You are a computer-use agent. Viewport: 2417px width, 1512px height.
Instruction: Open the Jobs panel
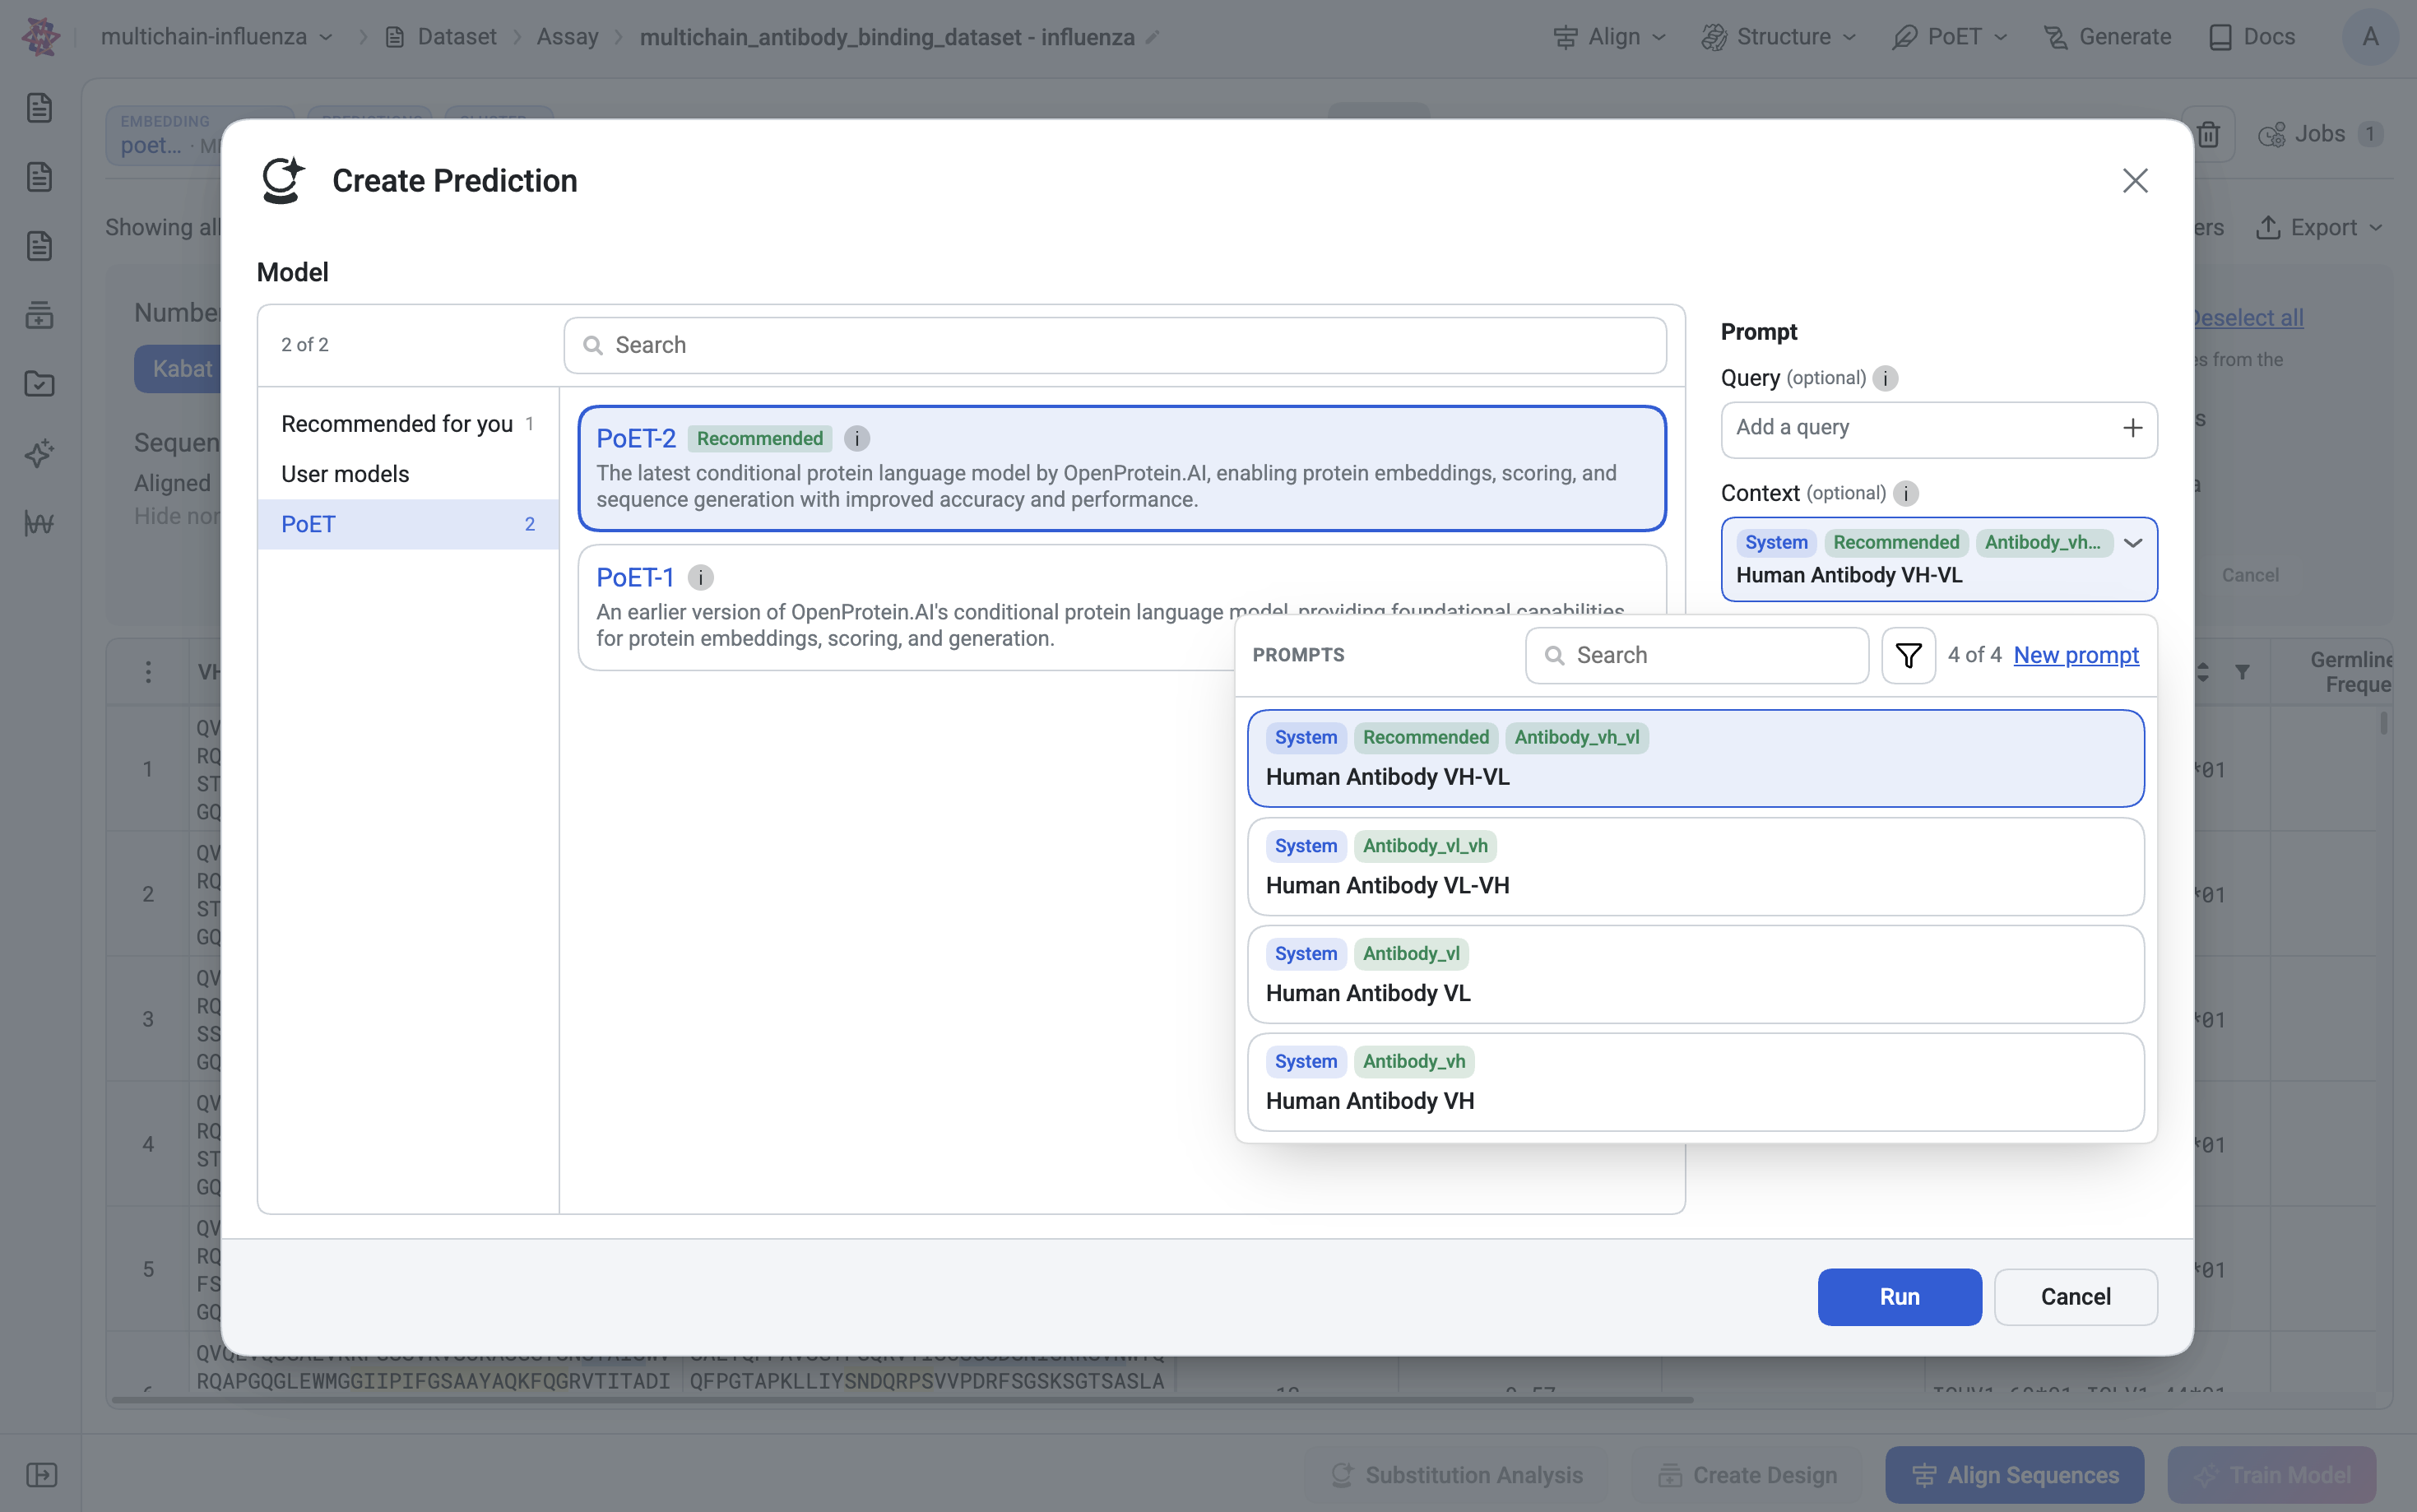tap(2321, 134)
